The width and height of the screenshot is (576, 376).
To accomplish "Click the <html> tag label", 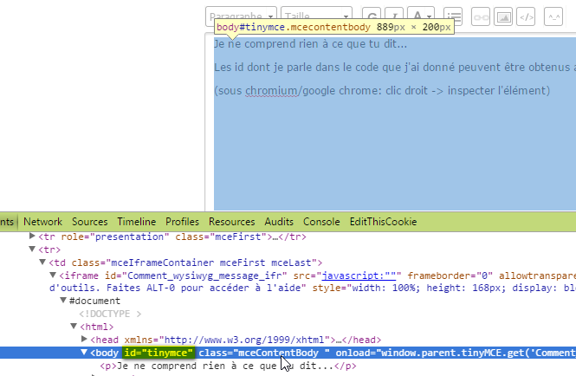I will pyautogui.click(x=97, y=327).
